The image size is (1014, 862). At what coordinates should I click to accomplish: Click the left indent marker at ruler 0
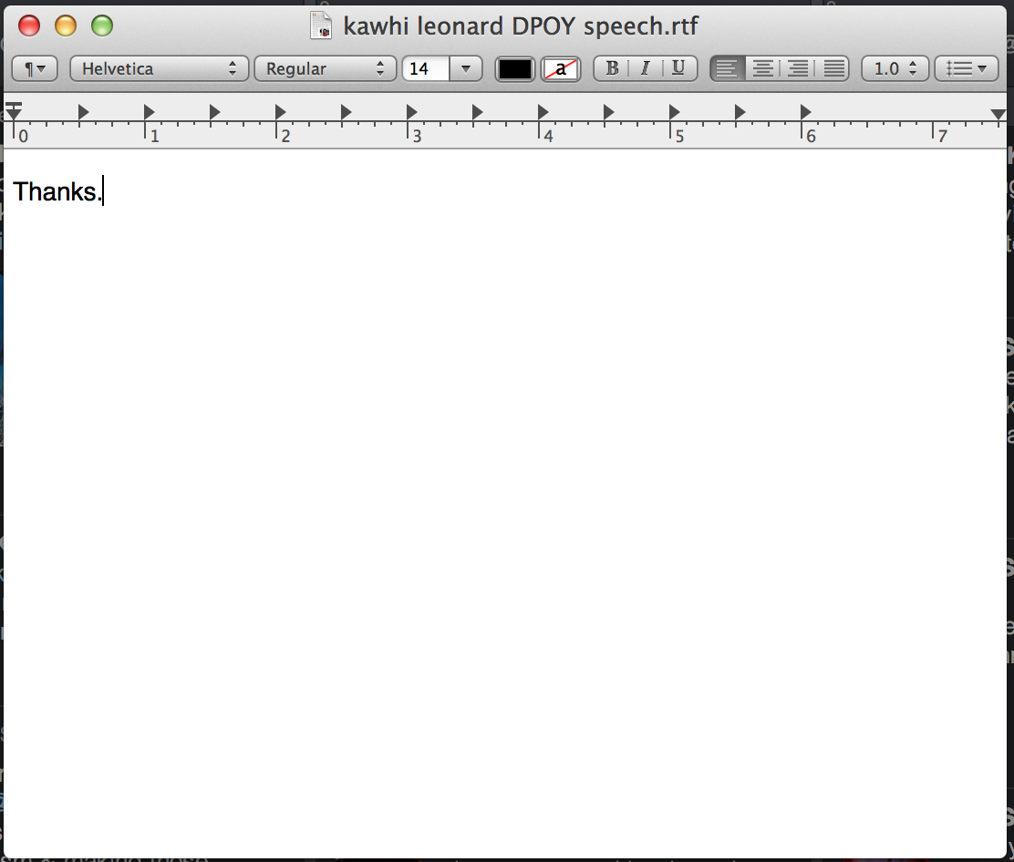coord(14,110)
